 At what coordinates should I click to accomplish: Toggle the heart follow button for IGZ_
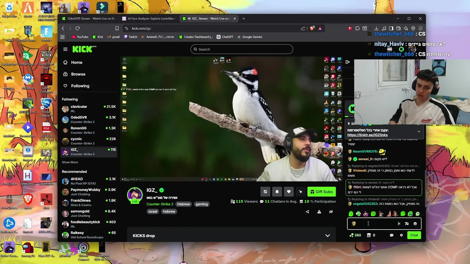(289, 192)
